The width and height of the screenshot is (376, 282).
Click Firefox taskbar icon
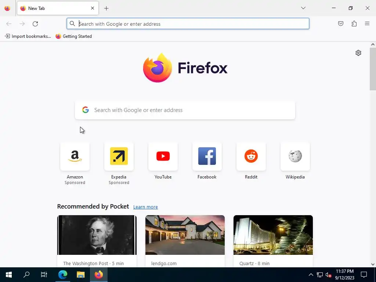[98, 275]
